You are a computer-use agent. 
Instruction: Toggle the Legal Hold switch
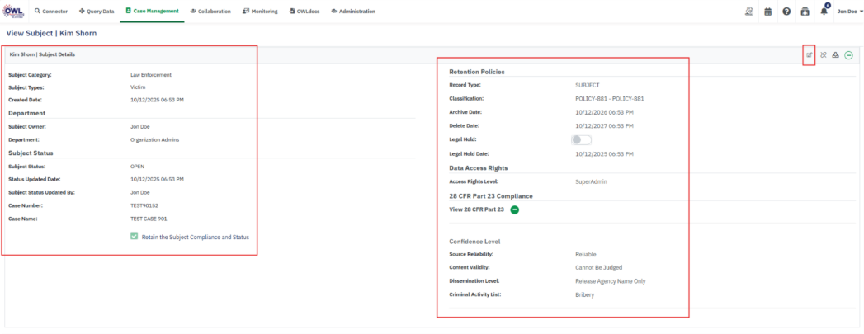pos(581,140)
